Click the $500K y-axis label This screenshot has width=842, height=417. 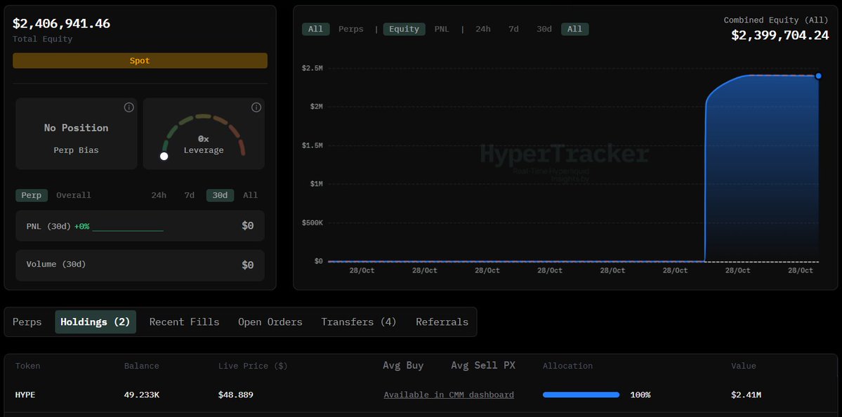pos(312,222)
